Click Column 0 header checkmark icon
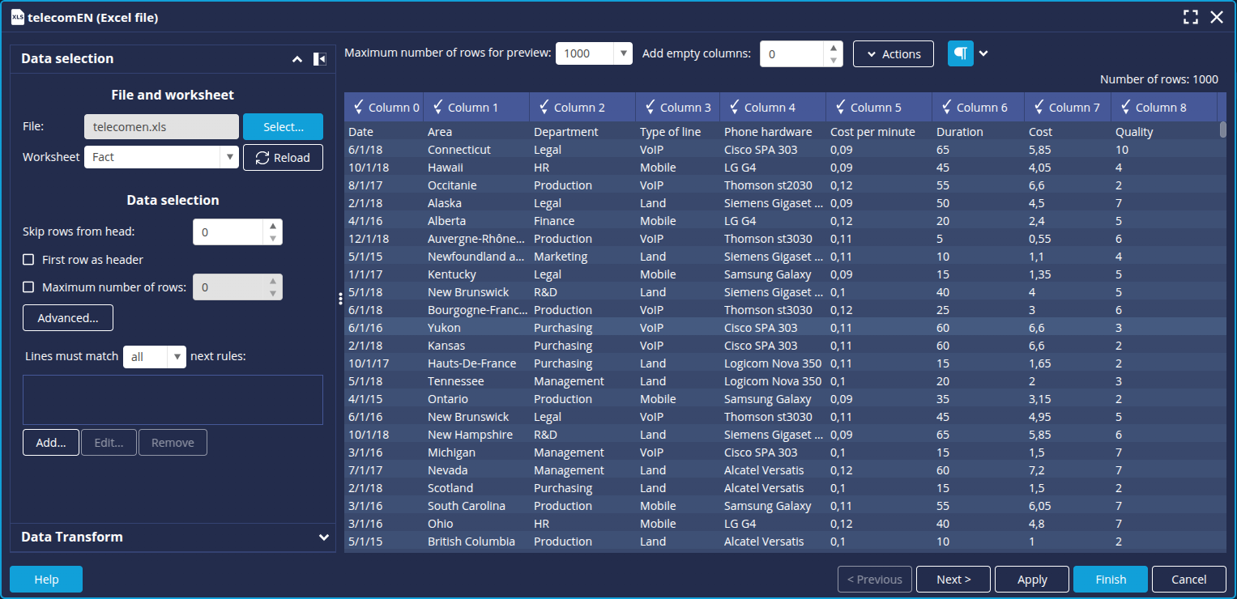The height and width of the screenshot is (599, 1237). coord(358,107)
